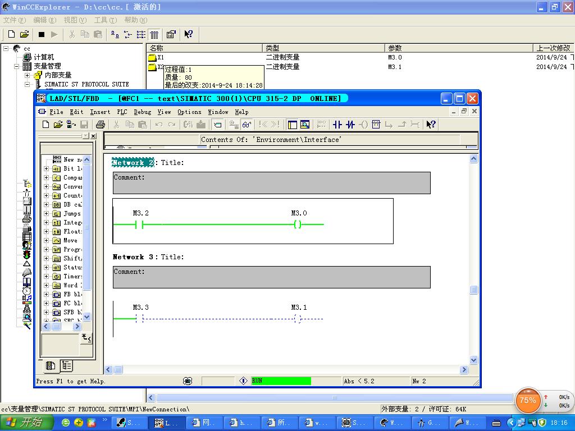
Task: Toggle WinCC details view icon
Action: [154, 34]
